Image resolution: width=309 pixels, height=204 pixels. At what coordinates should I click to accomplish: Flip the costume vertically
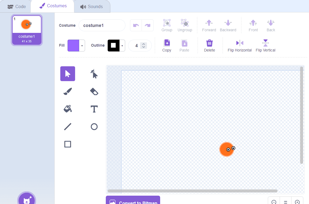click(265, 45)
